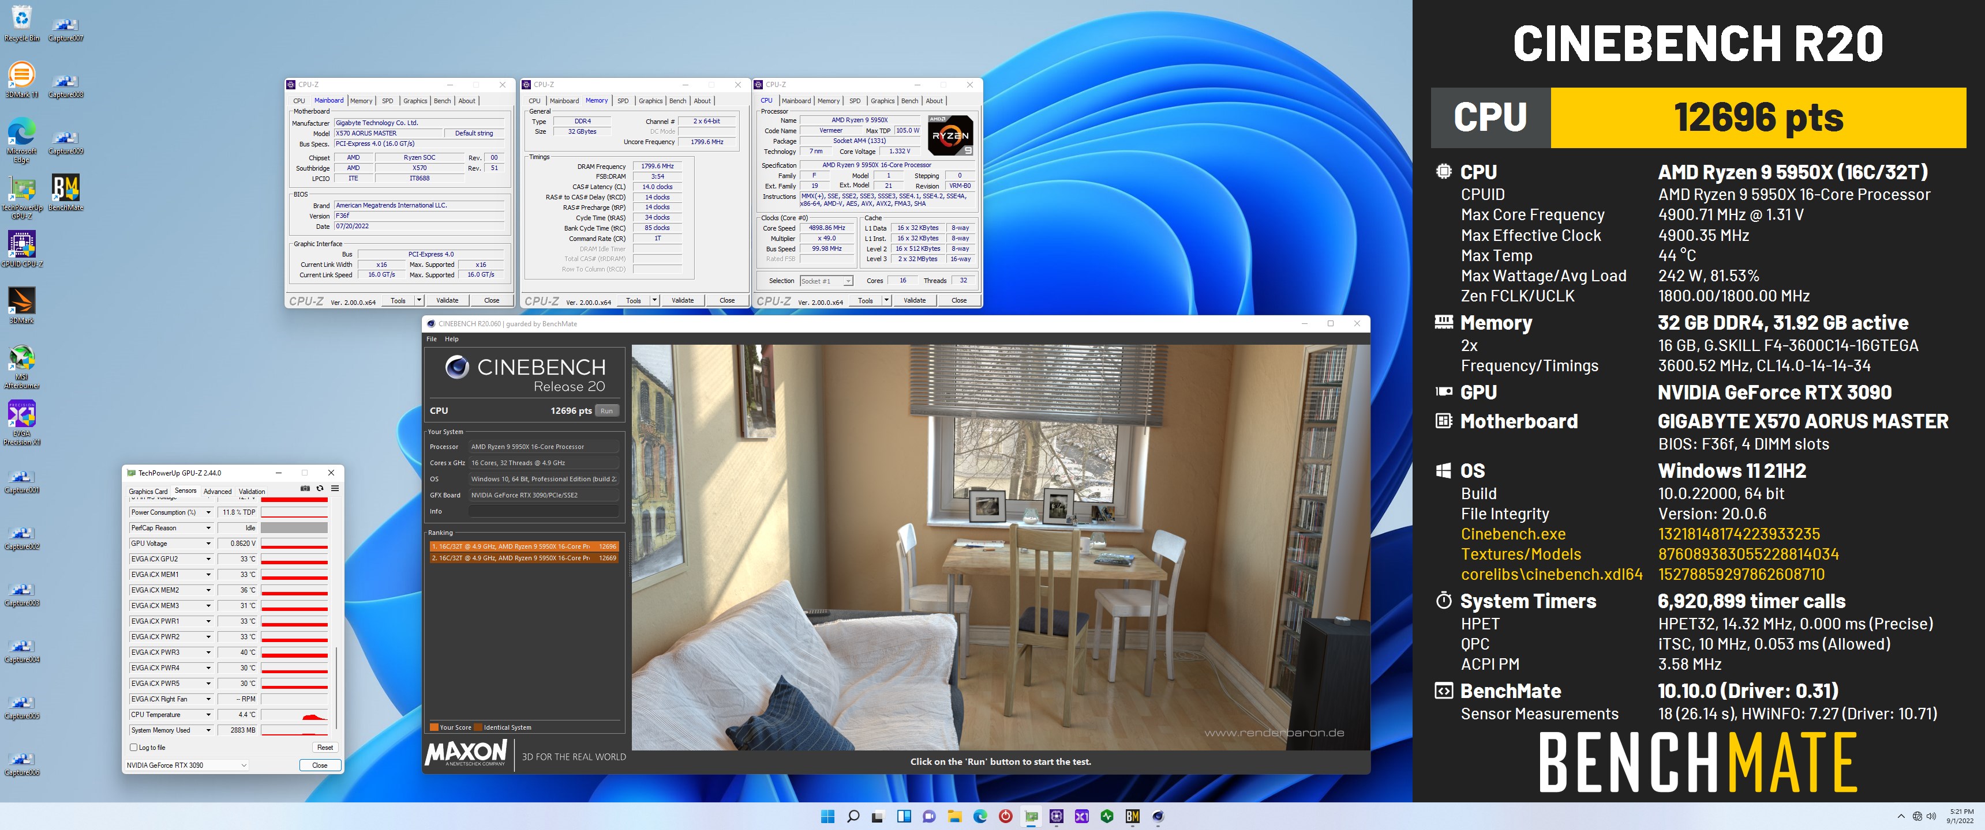Switch to BenchMate via taskbar icon
Image resolution: width=1985 pixels, height=830 pixels.
click(x=1133, y=816)
